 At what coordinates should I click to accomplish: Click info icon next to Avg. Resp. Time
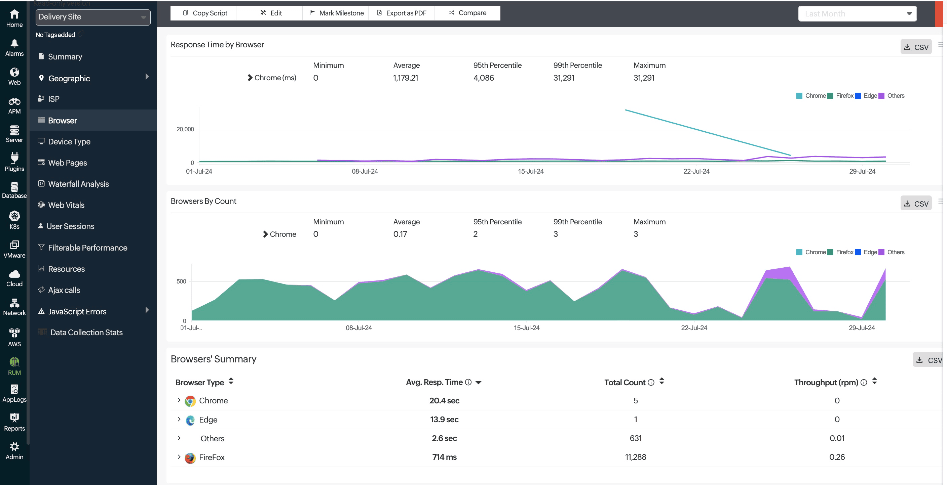point(468,382)
